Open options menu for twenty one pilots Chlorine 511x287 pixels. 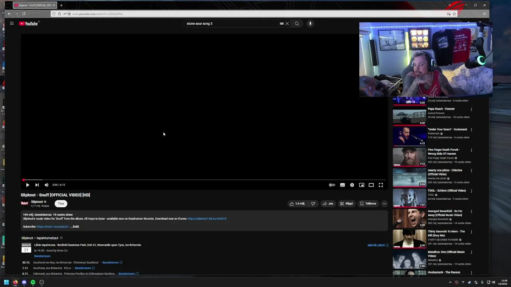tap(471, 171)
